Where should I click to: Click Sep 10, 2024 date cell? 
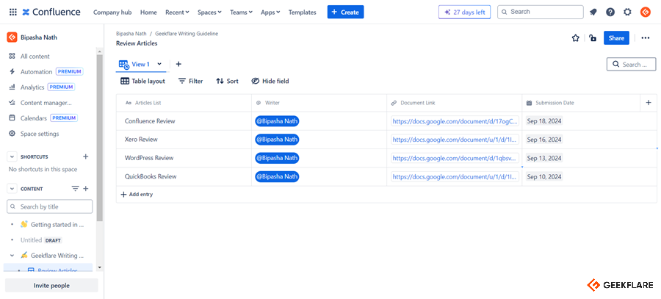tap(543, 177)
